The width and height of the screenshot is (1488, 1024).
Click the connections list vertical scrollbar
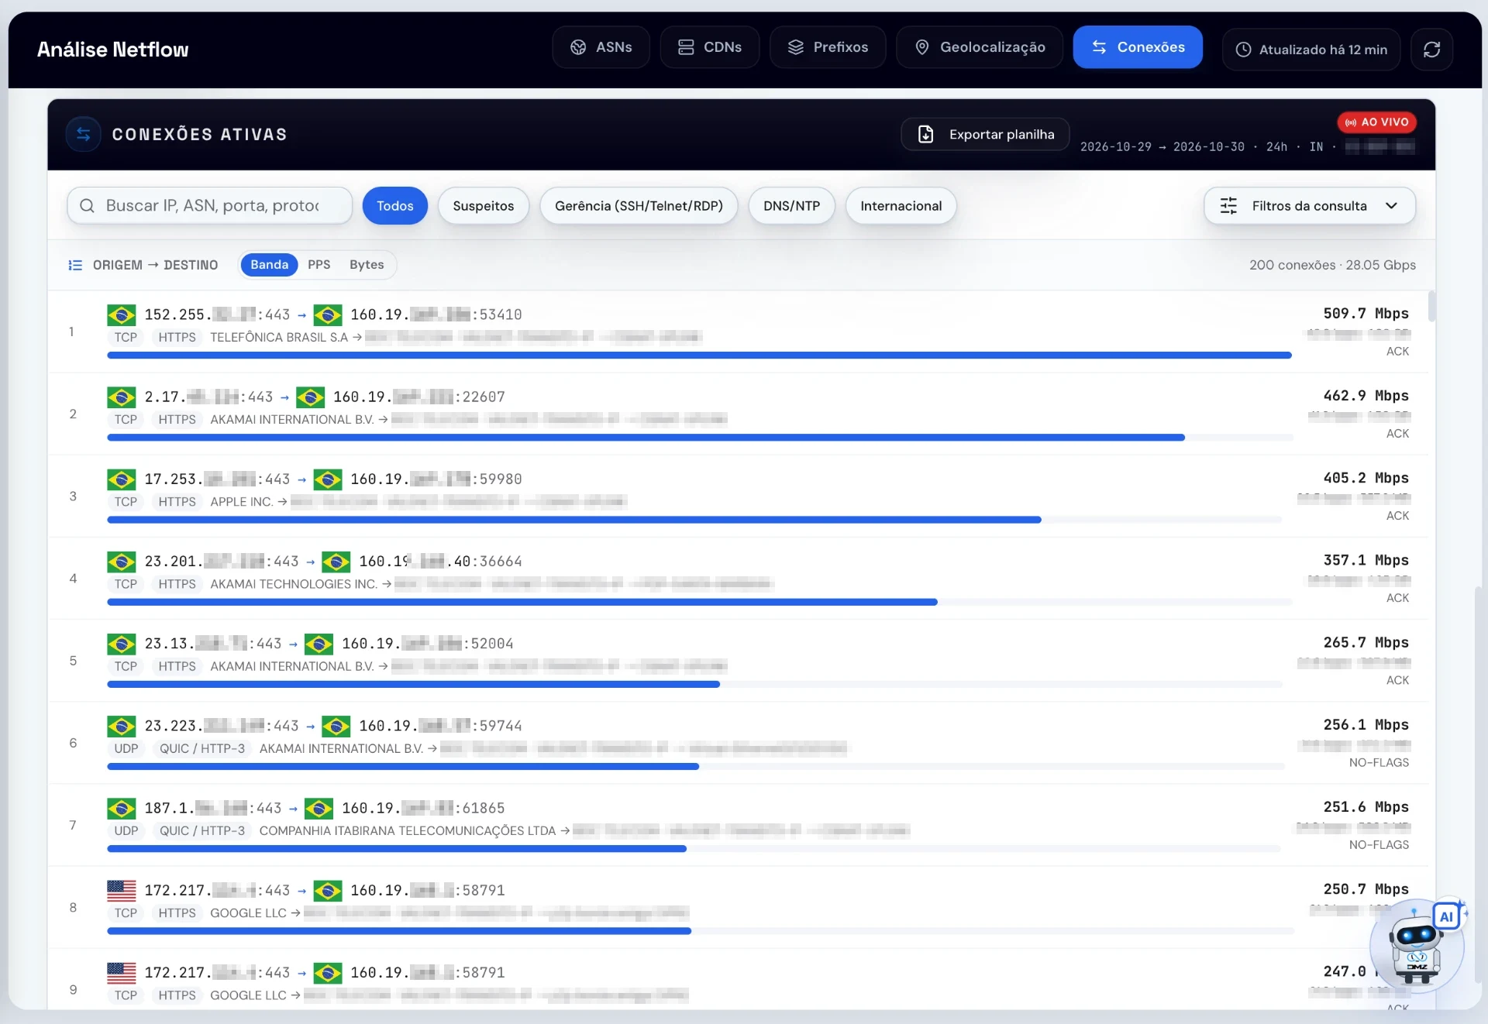coord(1431,305)
